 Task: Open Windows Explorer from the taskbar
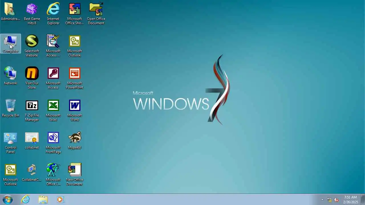43,200
